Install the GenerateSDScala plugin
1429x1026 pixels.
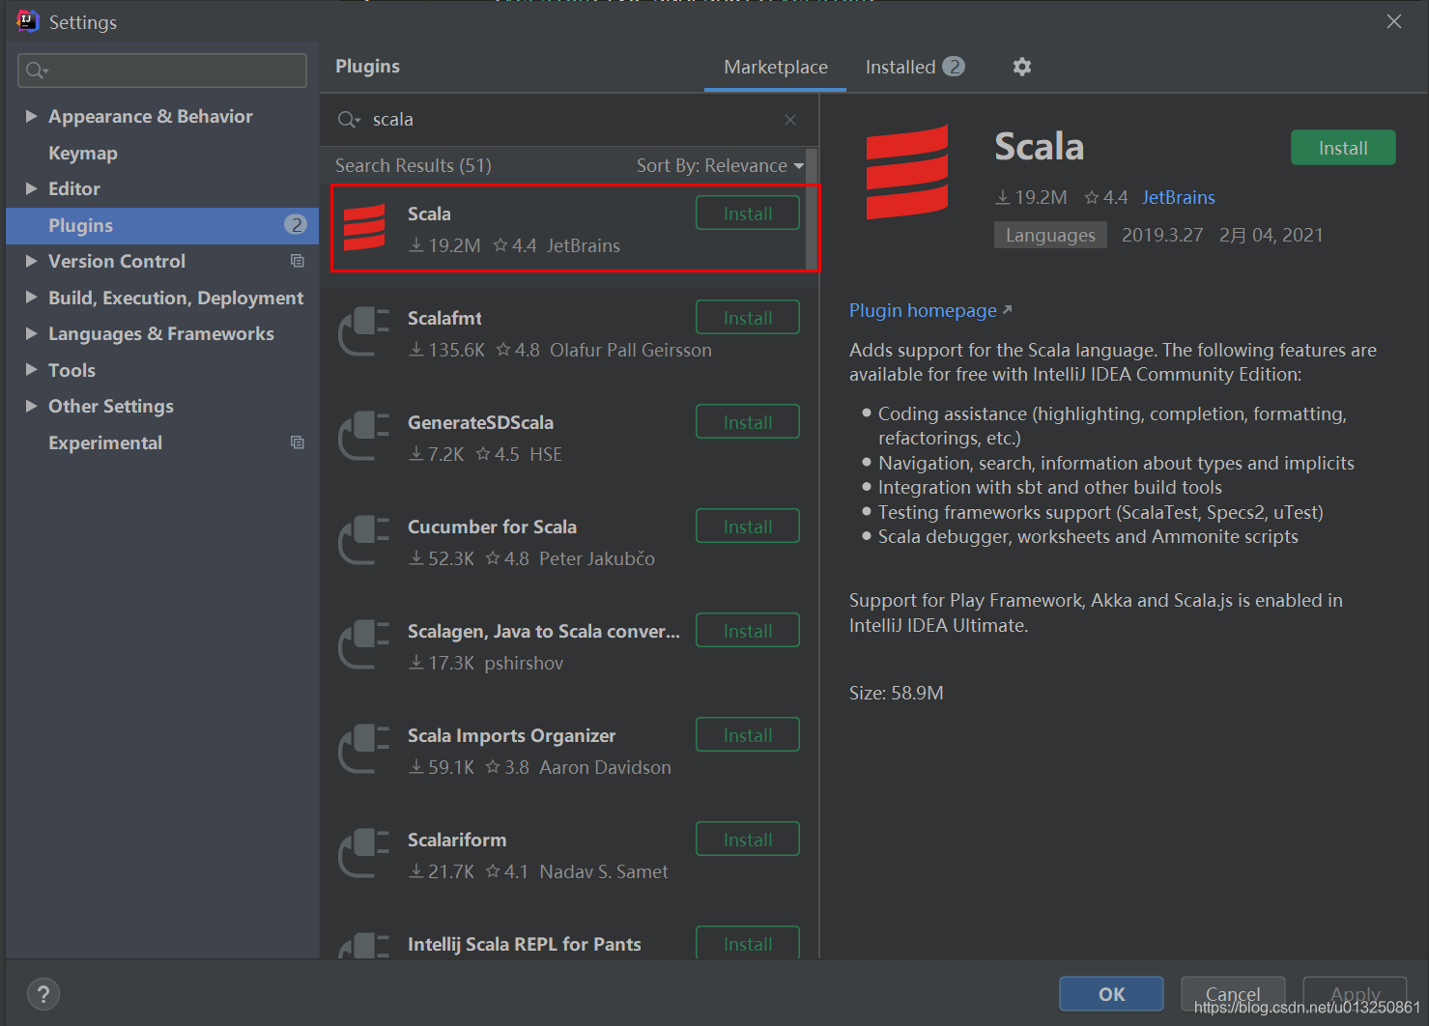click(x=748, y=422)
